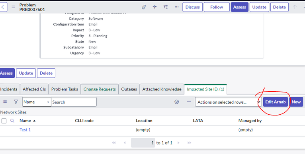
Task: Open list controls hamburger icon in related list
Action: click(x=5, y=102)
